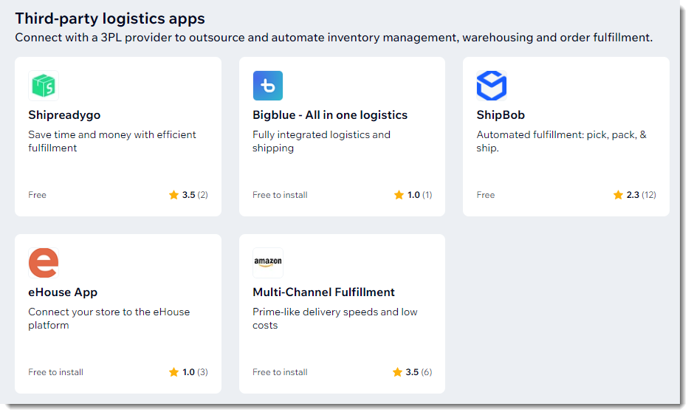The height and width of the screenshot is (415, 691).
Task: Click Free to install on Multi-Channel Fulfillment card
Action: pos(280,372)
